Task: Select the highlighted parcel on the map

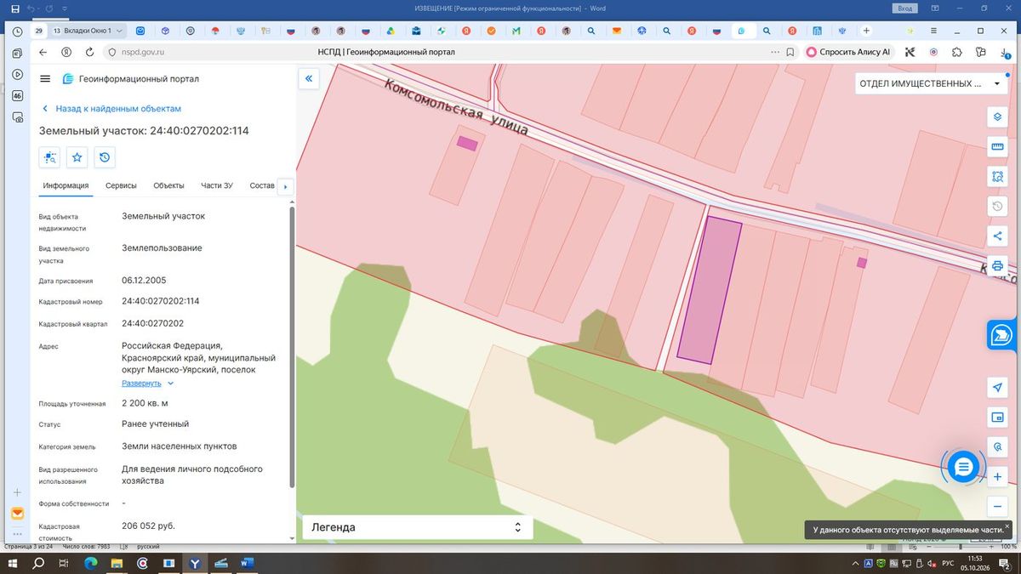Action: pos(709,290)
